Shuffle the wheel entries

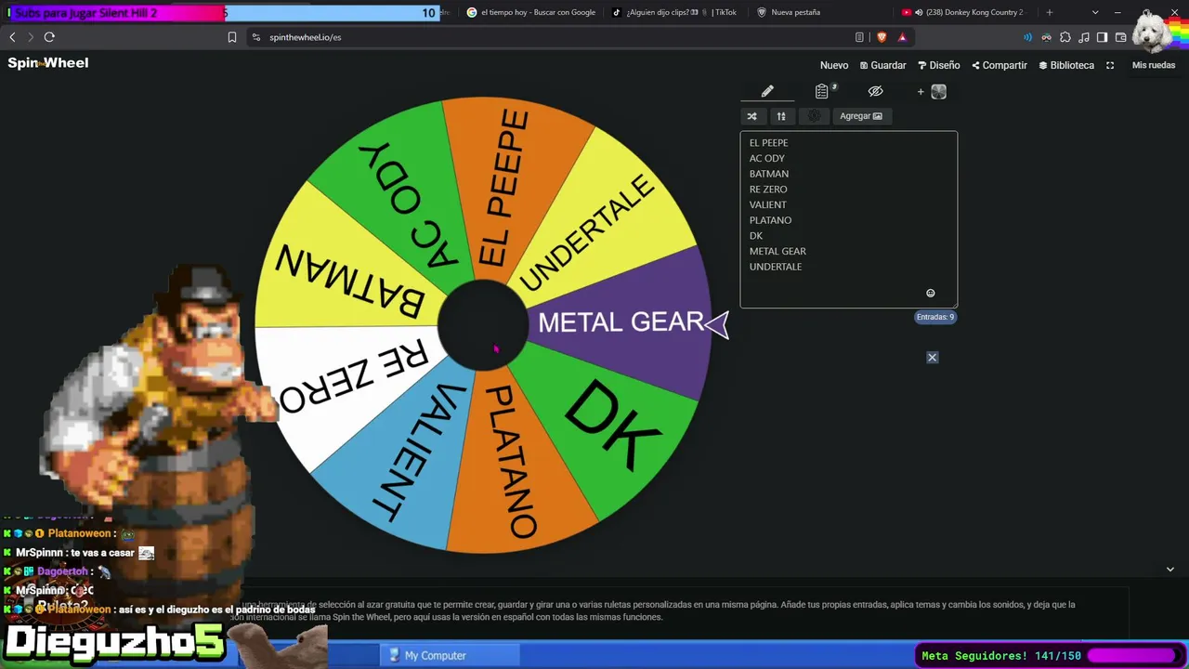point(751,116)
